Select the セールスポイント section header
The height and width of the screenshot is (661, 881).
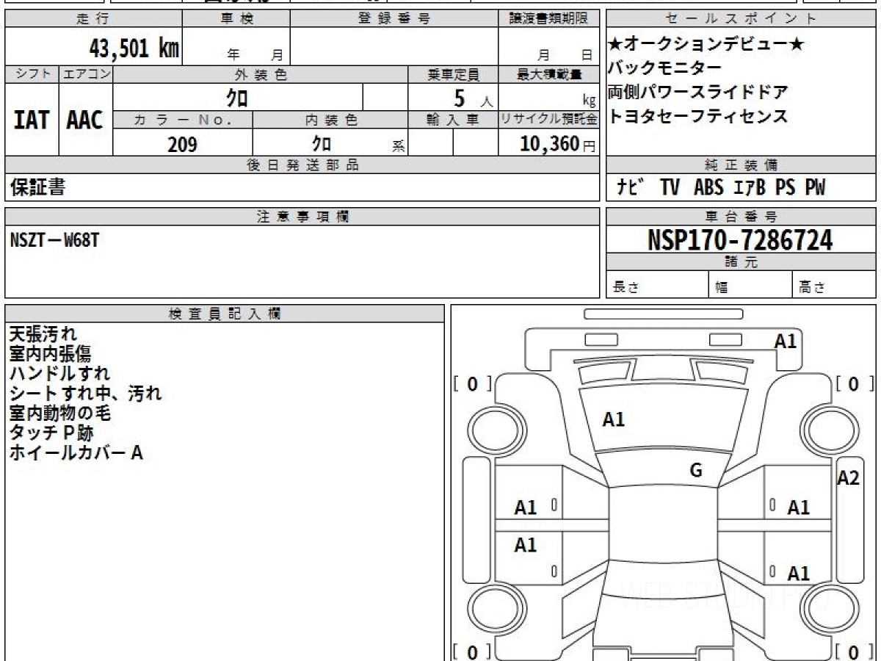click(741, 19)
